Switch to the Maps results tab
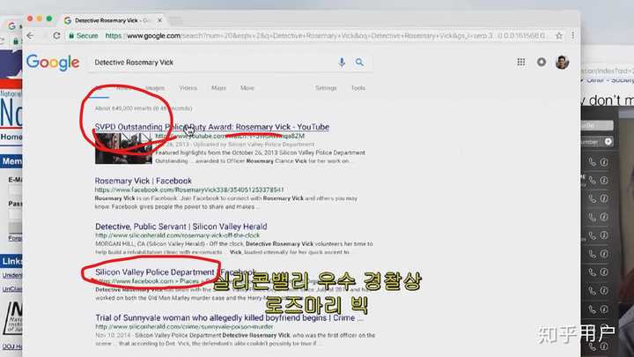 pyautogui.click(x=218, y=88)
